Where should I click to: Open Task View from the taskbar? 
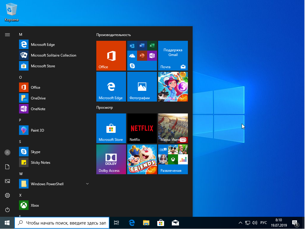(116, 223)
